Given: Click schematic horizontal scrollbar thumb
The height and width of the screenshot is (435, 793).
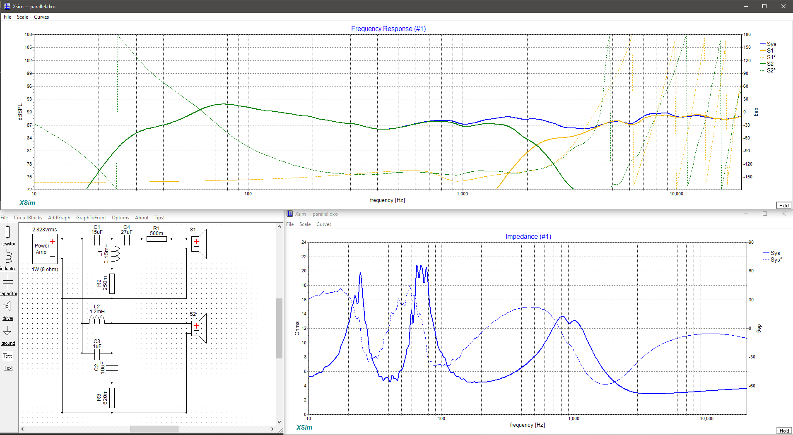Looking at the screenshot, I should point(154,429).
